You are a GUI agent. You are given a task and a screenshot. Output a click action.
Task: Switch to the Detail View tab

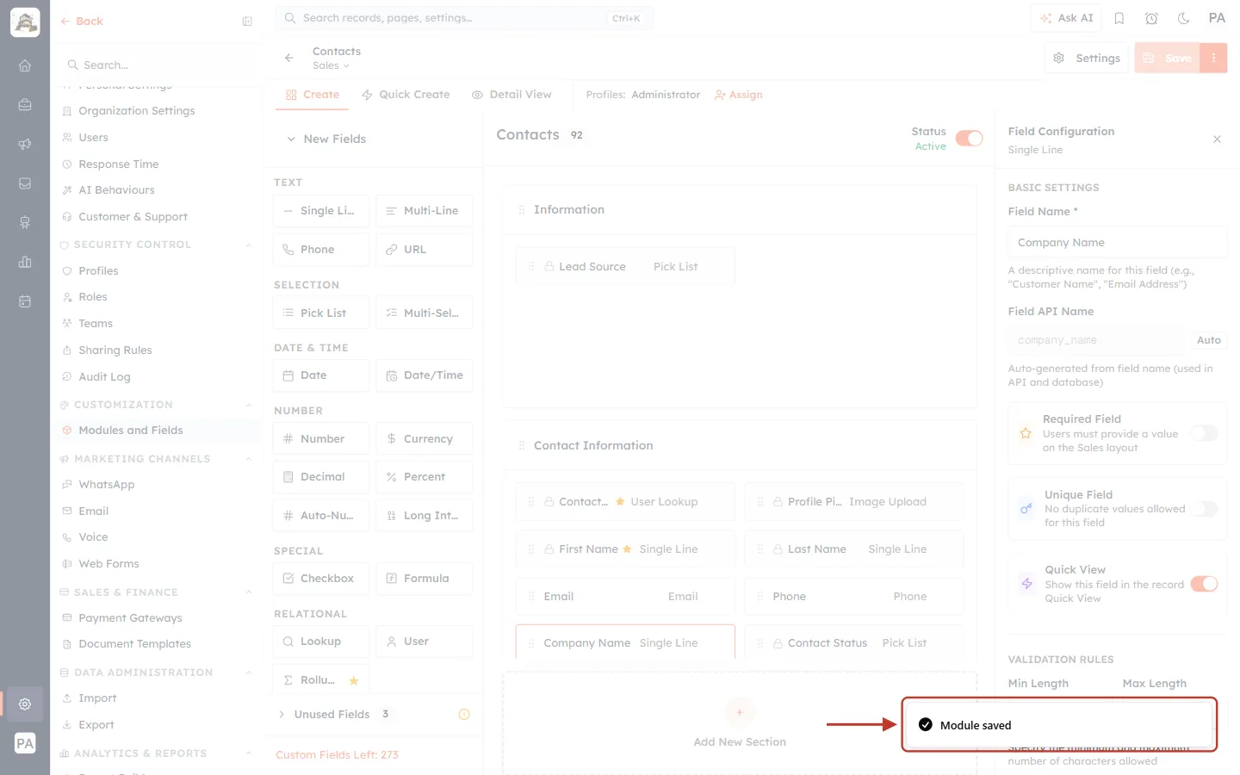point(512,95)
